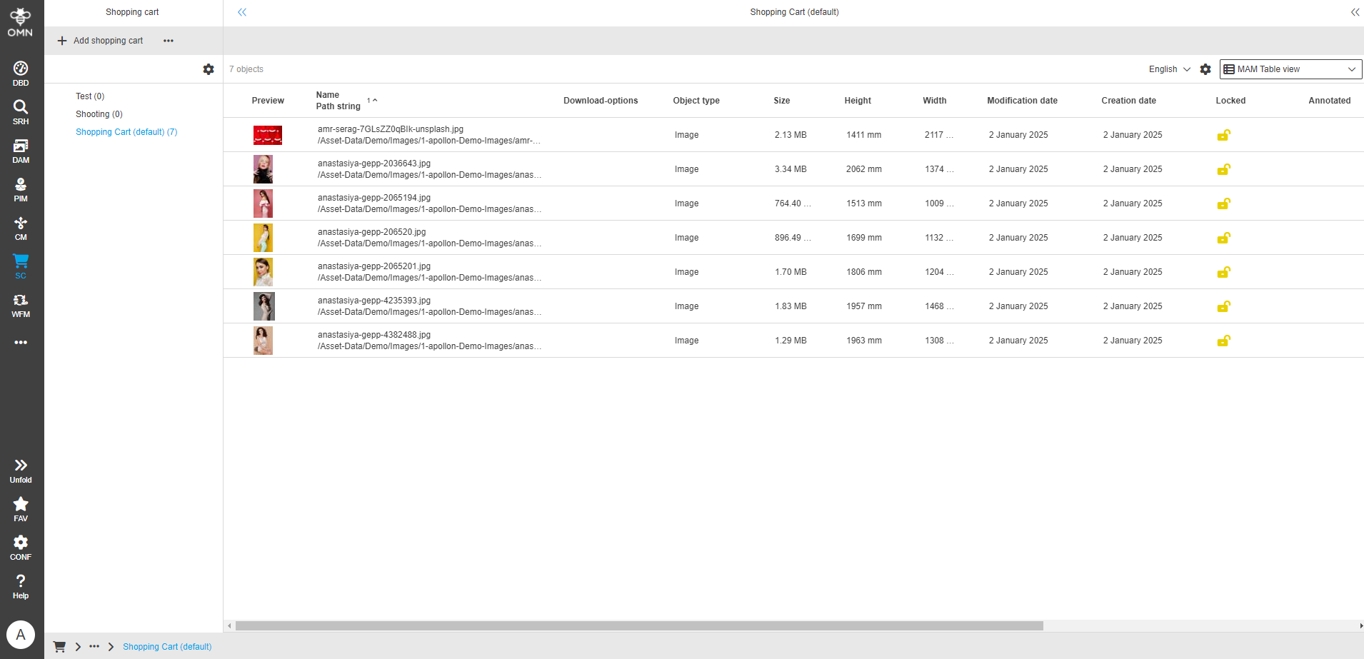Open the MAM Table view dropdown
1364x659 pixels.
pos(1290,69)
